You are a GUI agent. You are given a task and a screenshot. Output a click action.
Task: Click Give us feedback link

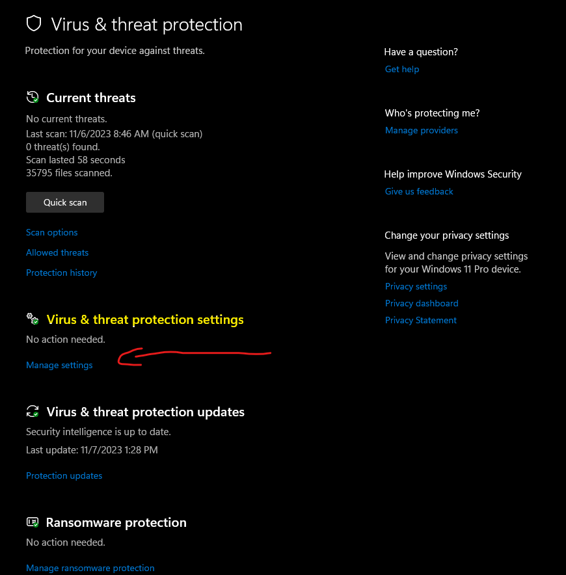click(419, 191)
